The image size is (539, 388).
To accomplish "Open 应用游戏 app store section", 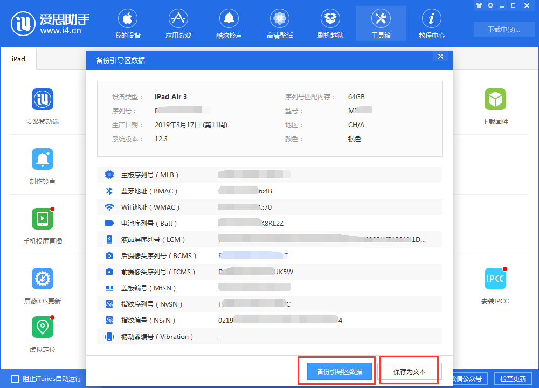I will 178,24.
